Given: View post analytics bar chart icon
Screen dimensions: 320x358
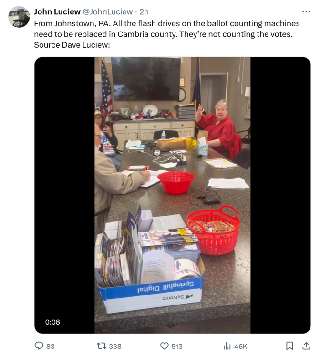Looking at the screenshot, I should tap(227, 346).
